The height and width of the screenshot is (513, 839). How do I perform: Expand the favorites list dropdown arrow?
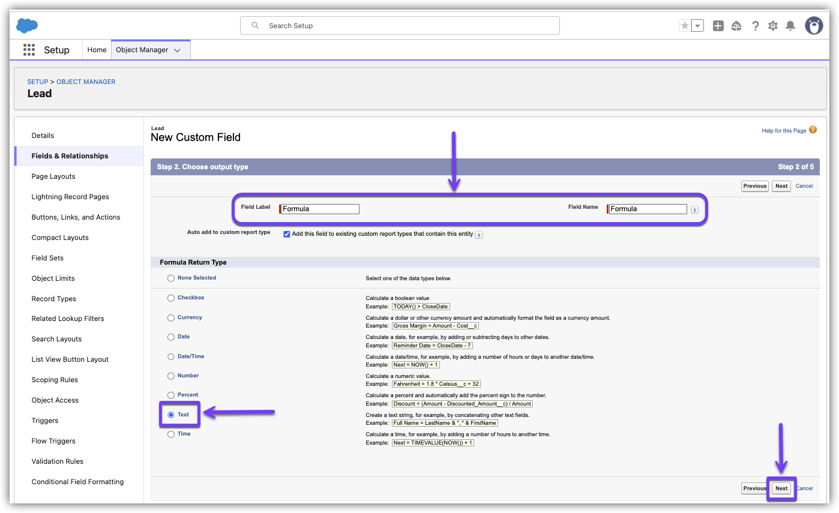(x=697, y=26)
